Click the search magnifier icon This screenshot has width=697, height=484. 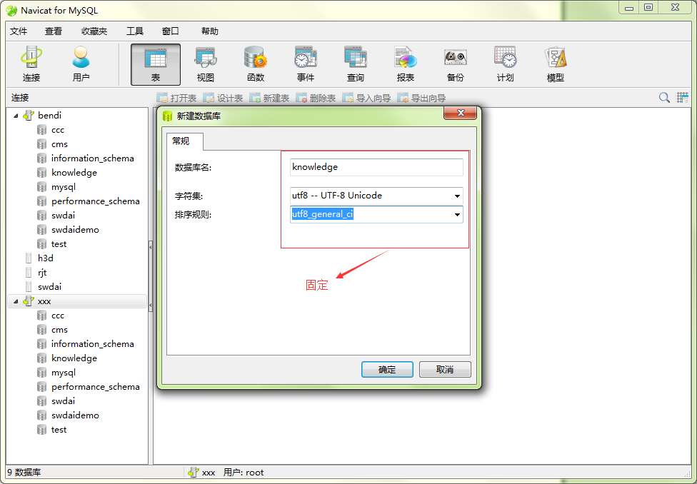664,98
